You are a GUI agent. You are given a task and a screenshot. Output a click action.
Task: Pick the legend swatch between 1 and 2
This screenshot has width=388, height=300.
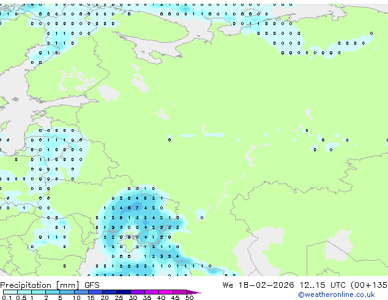(x=39, y=292)
